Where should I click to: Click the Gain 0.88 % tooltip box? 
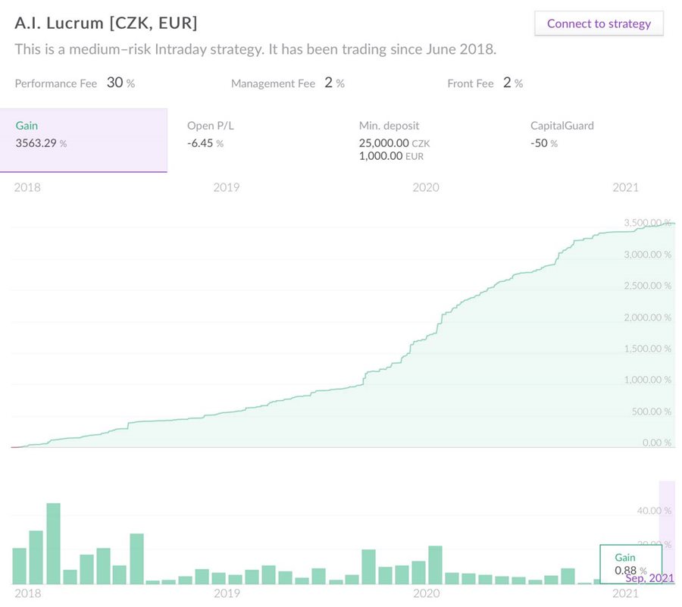pyautogui.click(x=630, y=564)
